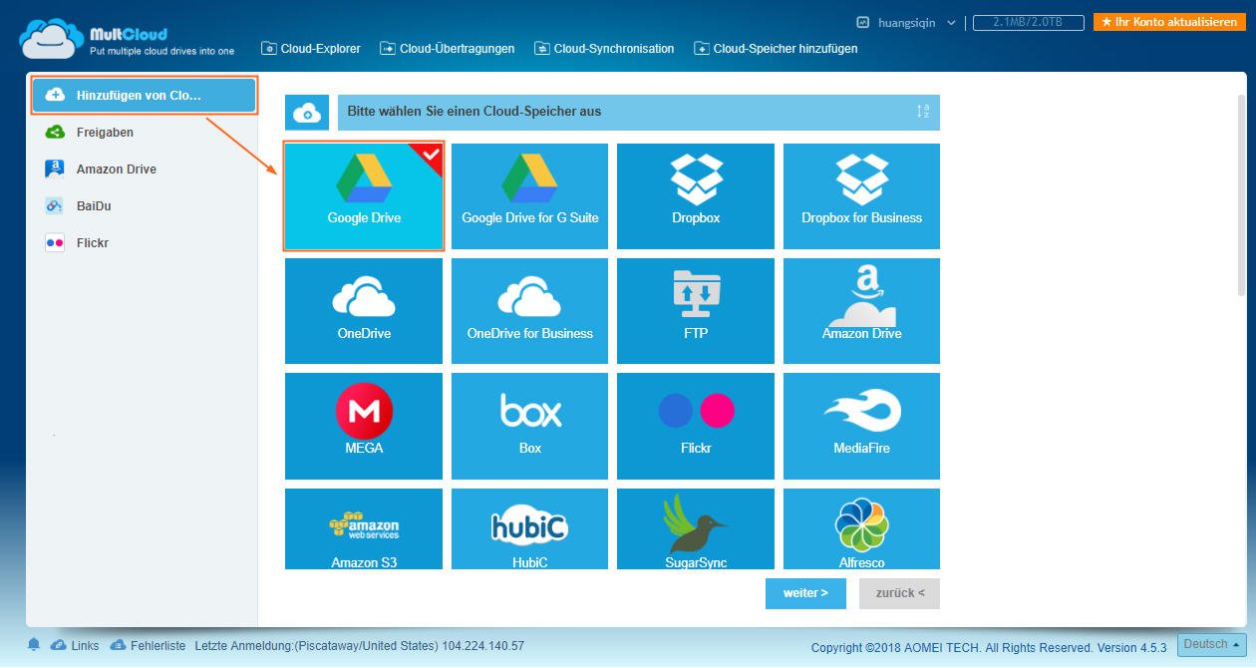
Task: Click the MultCloud logo
Action: [x=126, y=39]
